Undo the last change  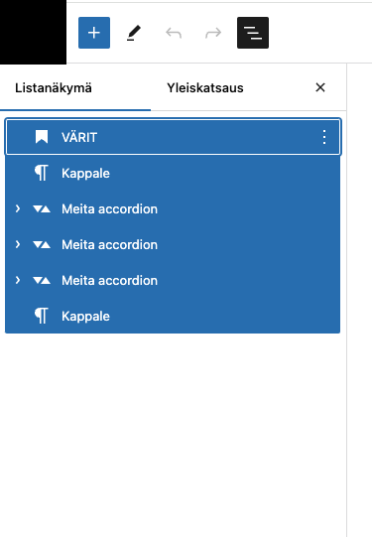point(174,33)
